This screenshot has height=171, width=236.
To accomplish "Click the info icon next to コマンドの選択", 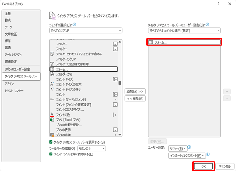I will click(74, 25).
